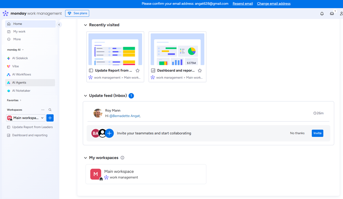Click the 26m timestamp on Roy Mann's update

318,113
